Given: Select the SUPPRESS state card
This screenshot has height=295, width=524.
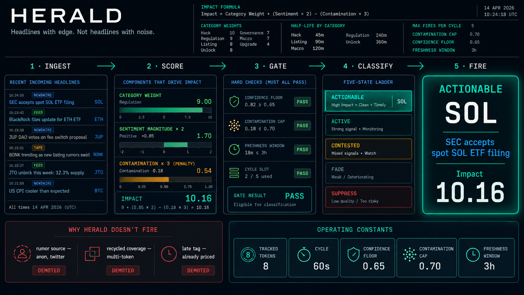Looking at the screenshot, I should 369,197.
